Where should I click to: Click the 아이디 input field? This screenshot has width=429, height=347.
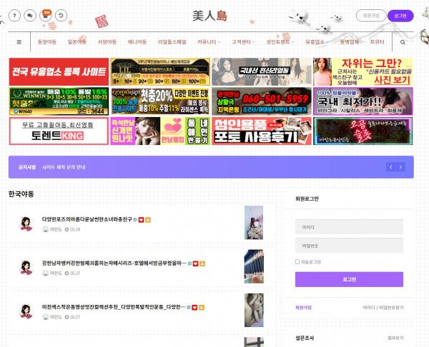[x=349, y=226]
